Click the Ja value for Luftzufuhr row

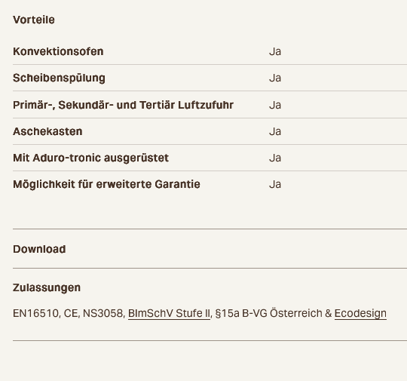[275, 105]
